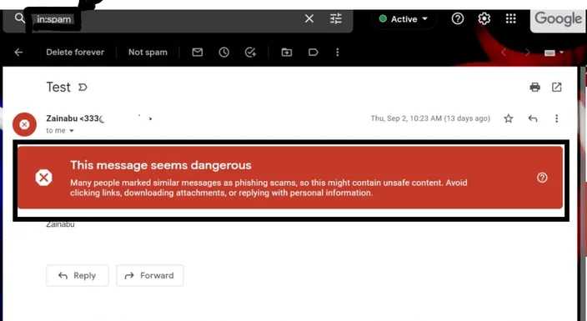Snooze the message with clock icon
This screenshot has height=321, width=587.
pos(223,53)
